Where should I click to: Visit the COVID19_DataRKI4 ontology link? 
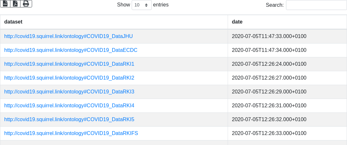point(69,106)
